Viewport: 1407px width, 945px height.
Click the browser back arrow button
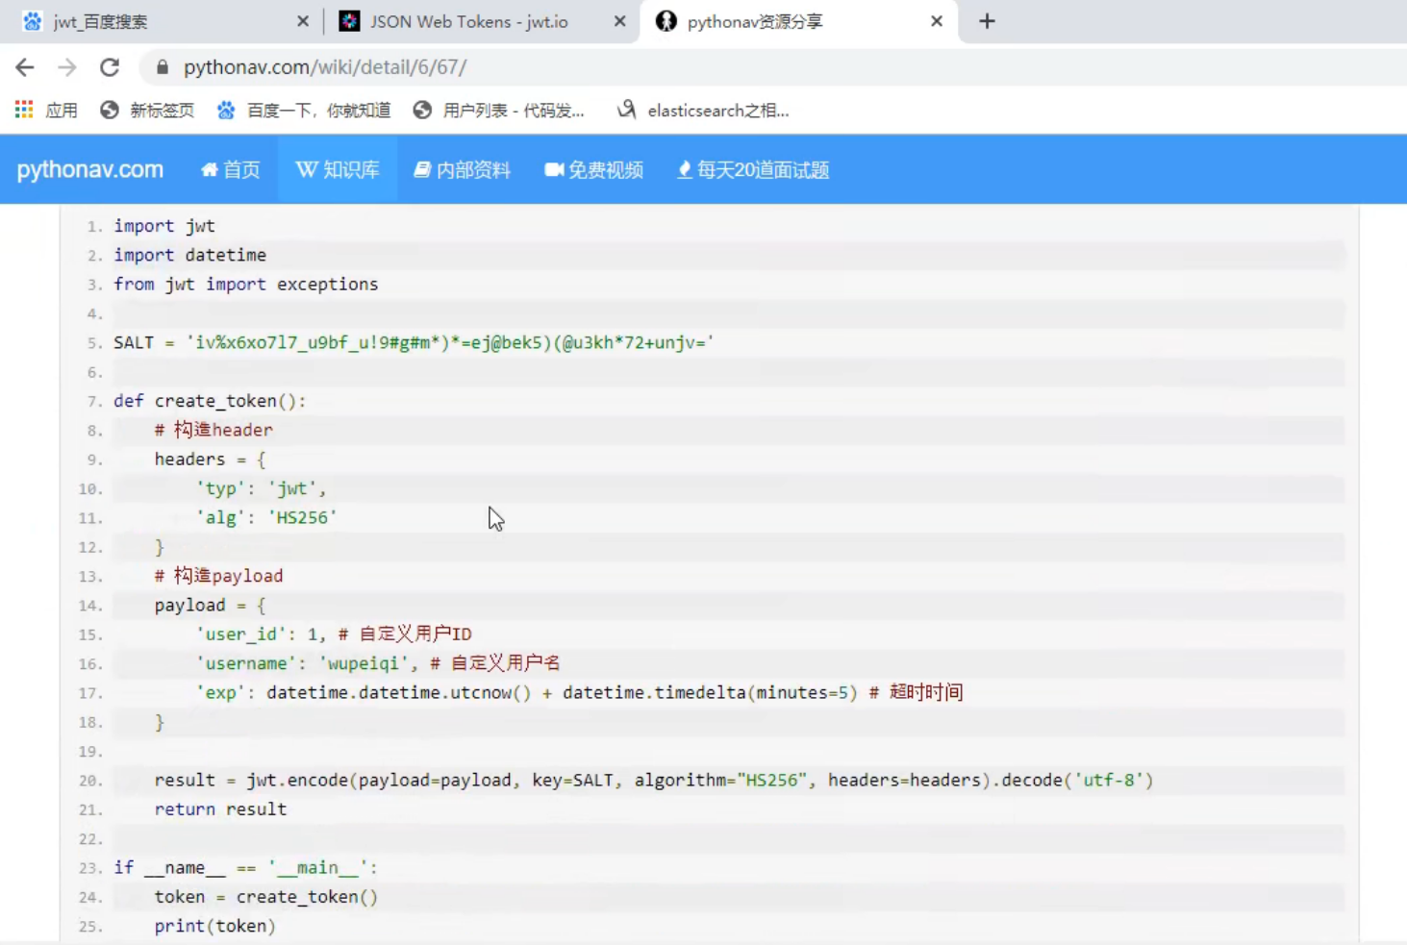click(x=25, y=67)
